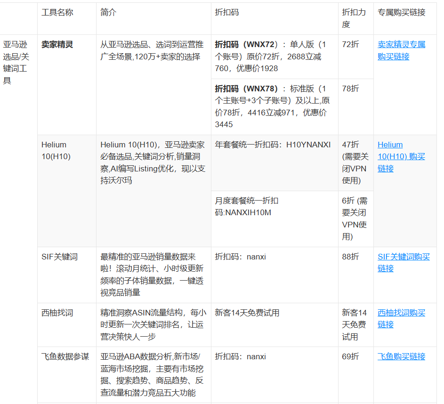
Task: Click the 折扣码（WNX72）单人版 cell
Action: point(274,57)
